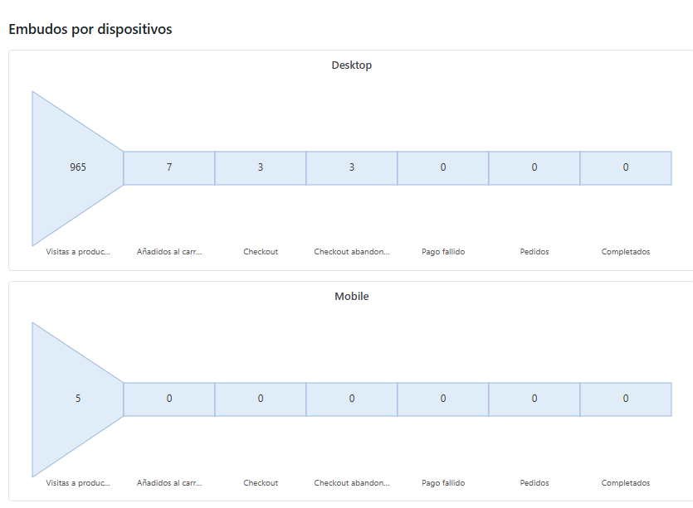
Task: Click Mobile funnel's Pago fallido bar
Action: click(x=443, y=399)
